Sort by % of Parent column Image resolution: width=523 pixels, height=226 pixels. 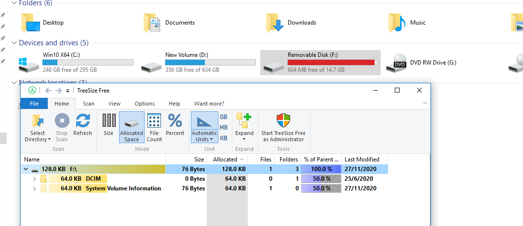click(x=321, y=160)
